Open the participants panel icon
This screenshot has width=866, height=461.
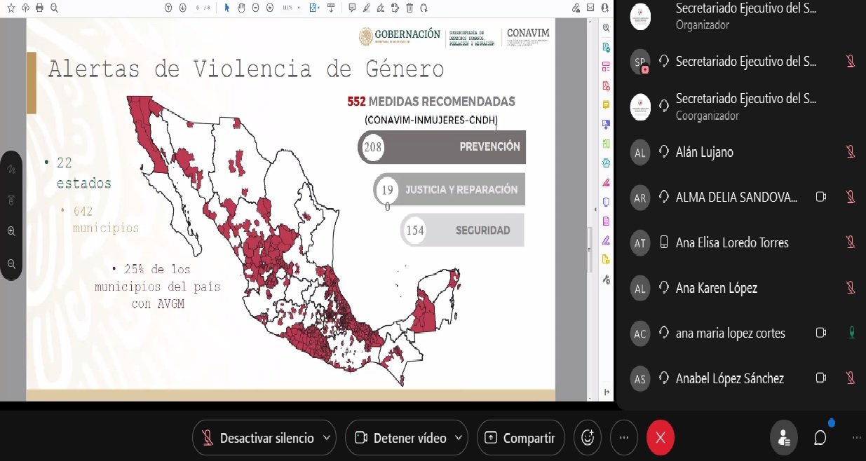783,438
